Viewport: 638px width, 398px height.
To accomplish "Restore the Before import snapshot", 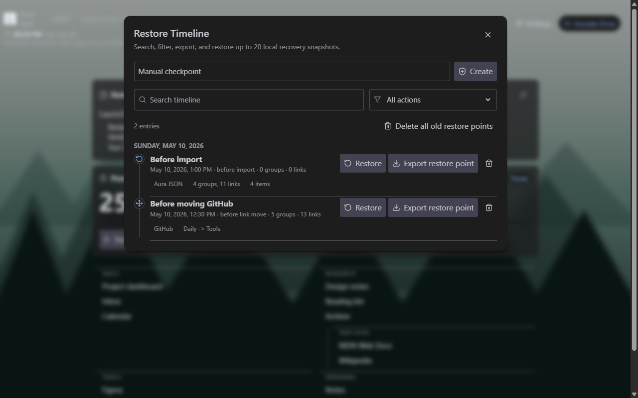I will click(362, 163).
